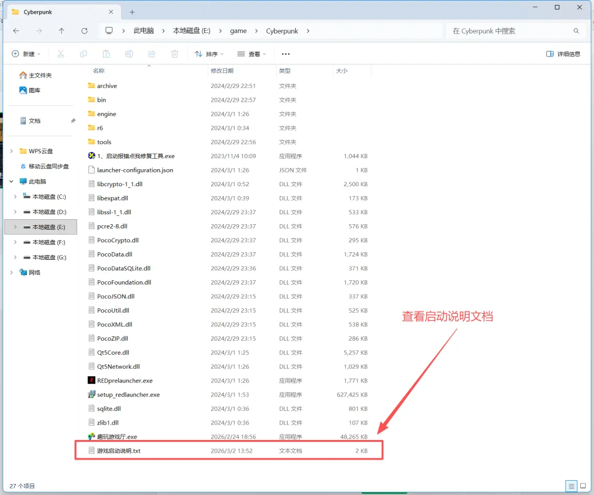Select the launcher-configuration.json file icon
The height and width of the screenshot is (495, 594).
(91, 170)
